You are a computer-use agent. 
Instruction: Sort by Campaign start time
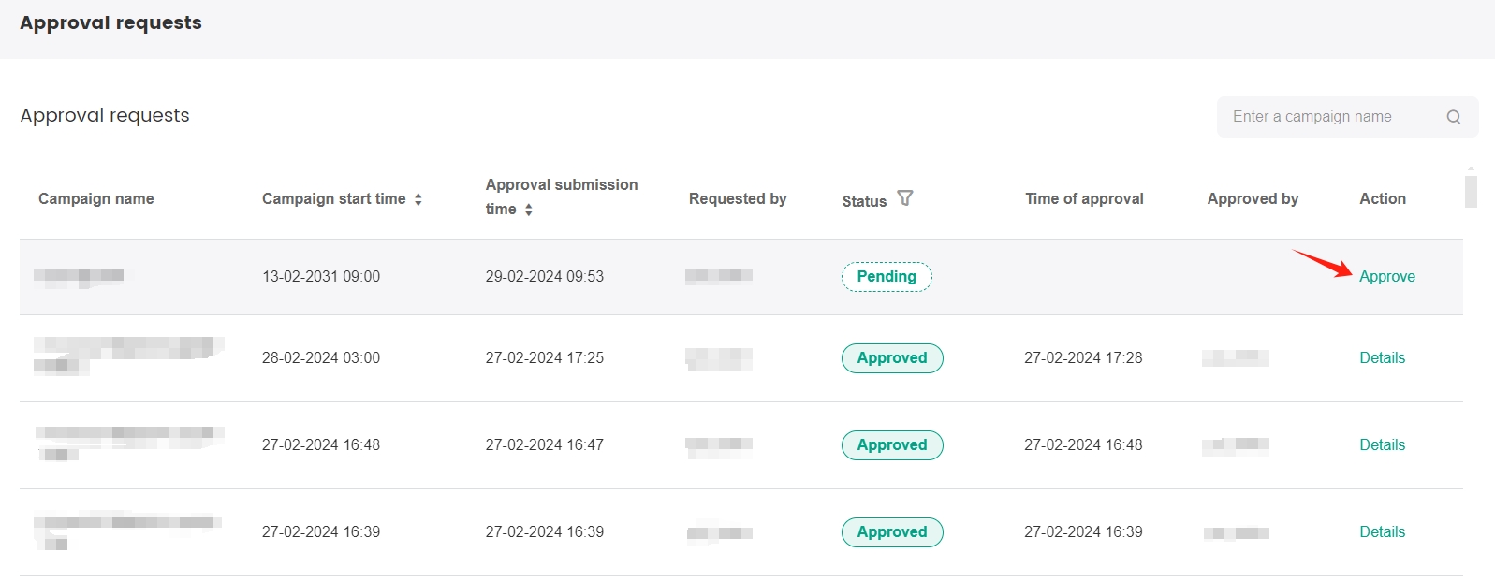click(418, 199)
